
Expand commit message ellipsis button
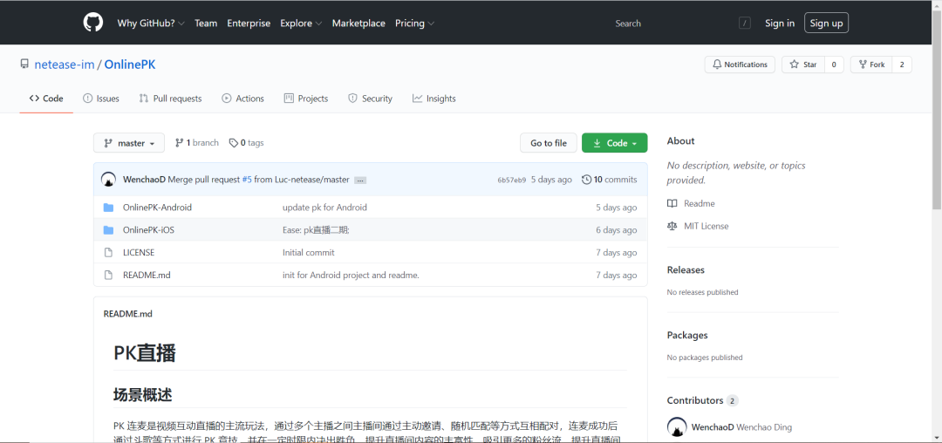pyautogui.click(x=360, y=181)
